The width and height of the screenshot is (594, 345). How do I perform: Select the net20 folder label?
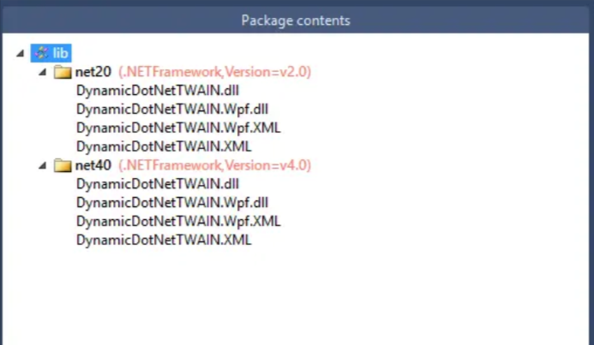tap(93, 72)
